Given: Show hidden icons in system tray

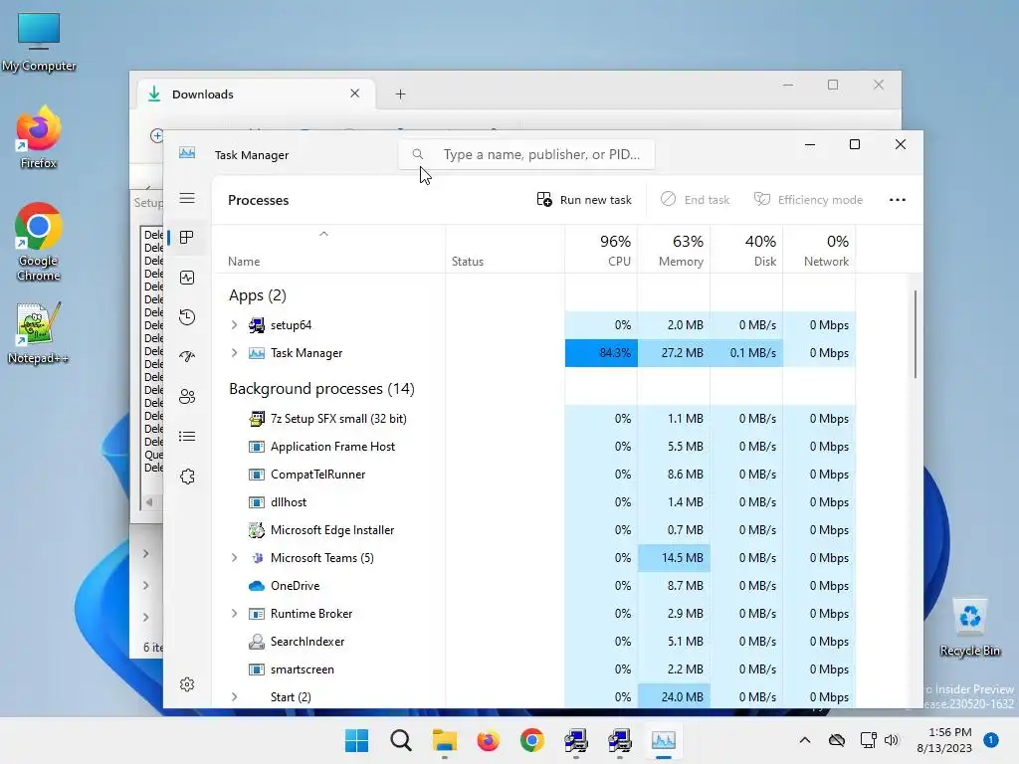Looking at the screenshot, I should pyautogui.click(x=804, y=740).
